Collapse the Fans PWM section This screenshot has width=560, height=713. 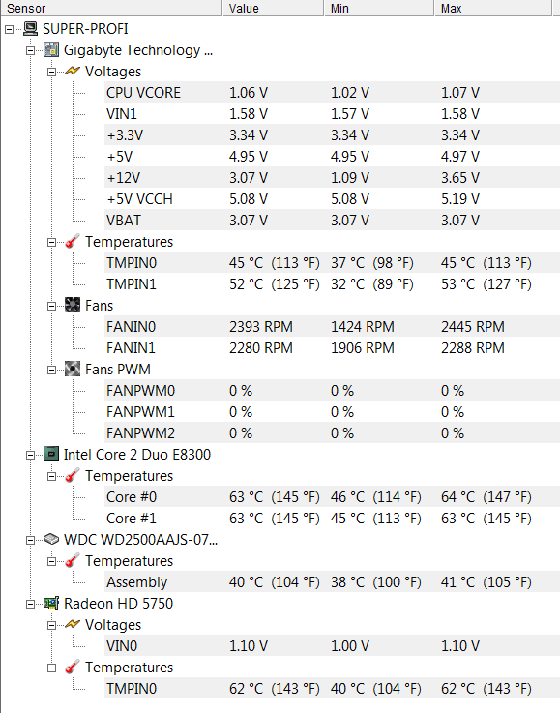pyautogui.click(x=52, y=370)
